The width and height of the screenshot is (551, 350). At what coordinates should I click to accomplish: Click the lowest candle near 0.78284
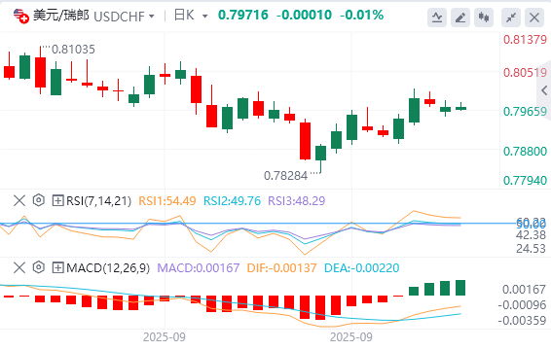click(320, 158)
